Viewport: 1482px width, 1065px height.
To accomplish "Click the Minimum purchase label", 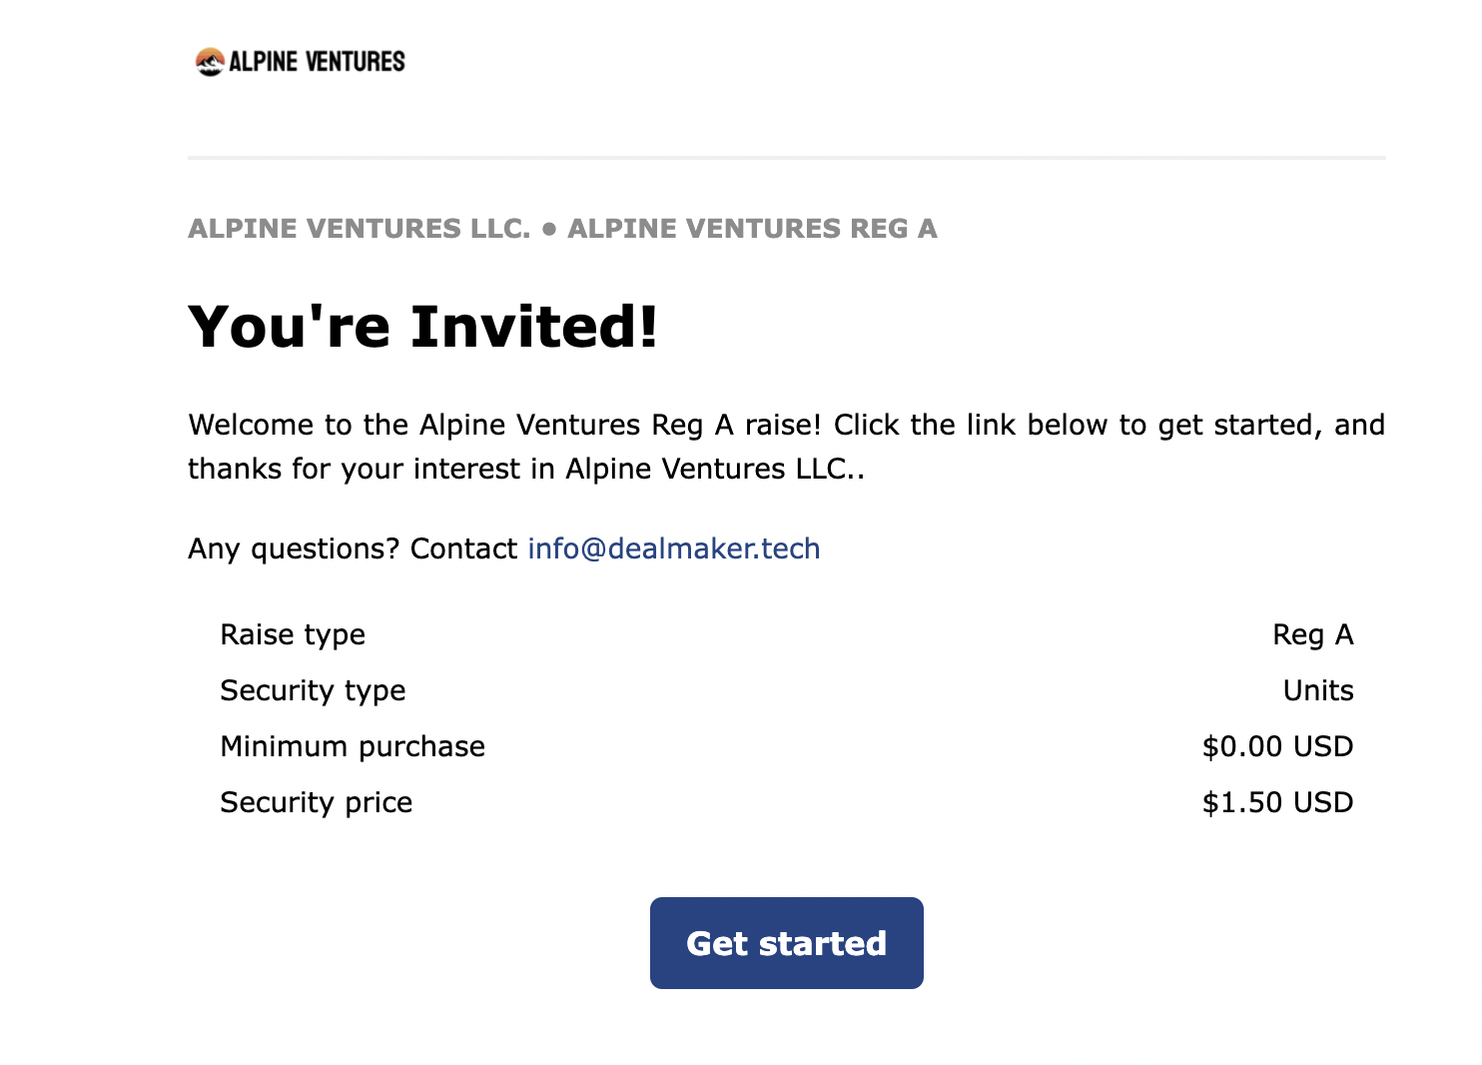I will [x=353, y=746].
